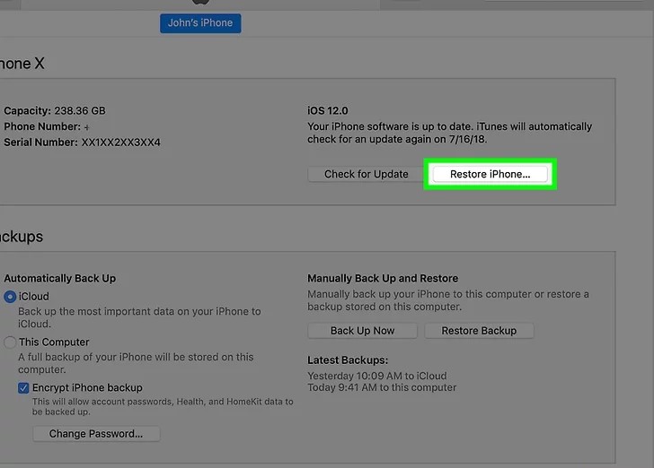Click the Automatically Back Up heading
The image size is (654, 468).
[59, 278]
